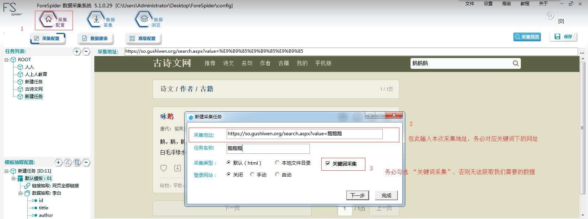Click the add link extraction icon

click(x=67, y=162)
